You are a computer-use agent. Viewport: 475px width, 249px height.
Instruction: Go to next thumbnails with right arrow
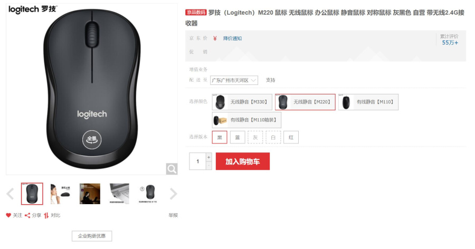point(173,194)
